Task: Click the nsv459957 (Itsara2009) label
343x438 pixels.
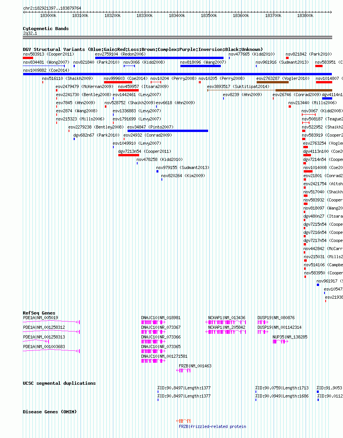Action: 144,86
